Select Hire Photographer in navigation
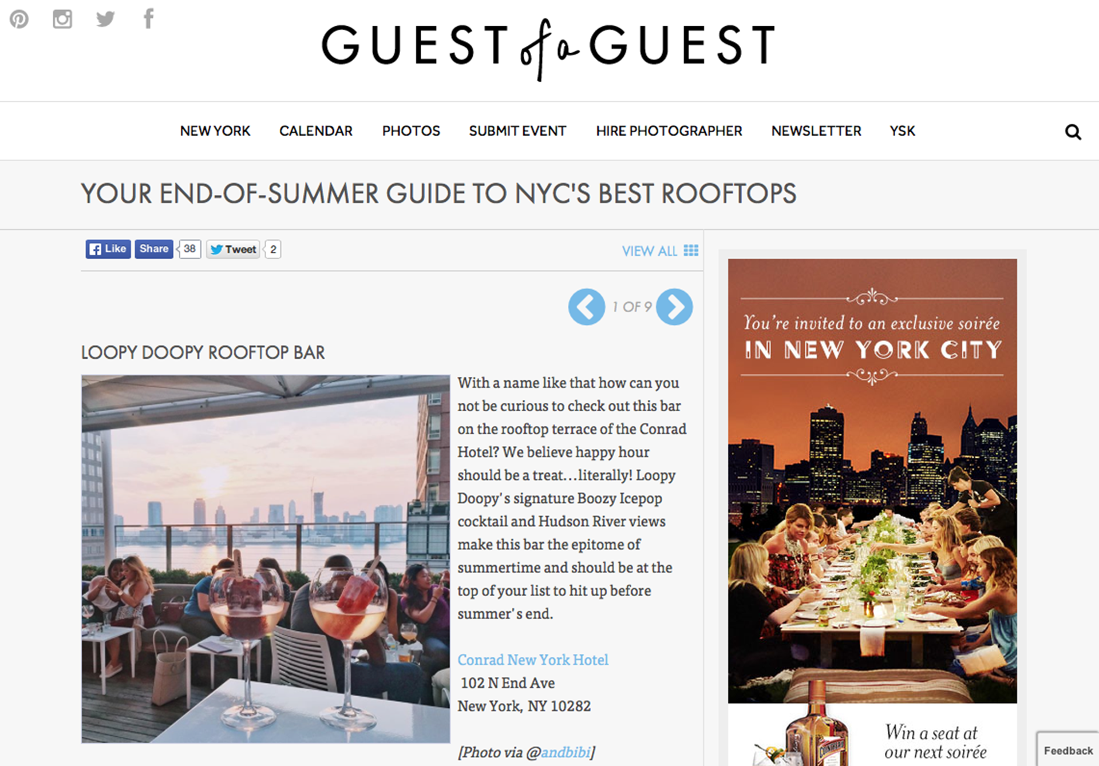The image size is (1099, 766). pos(669,131)
